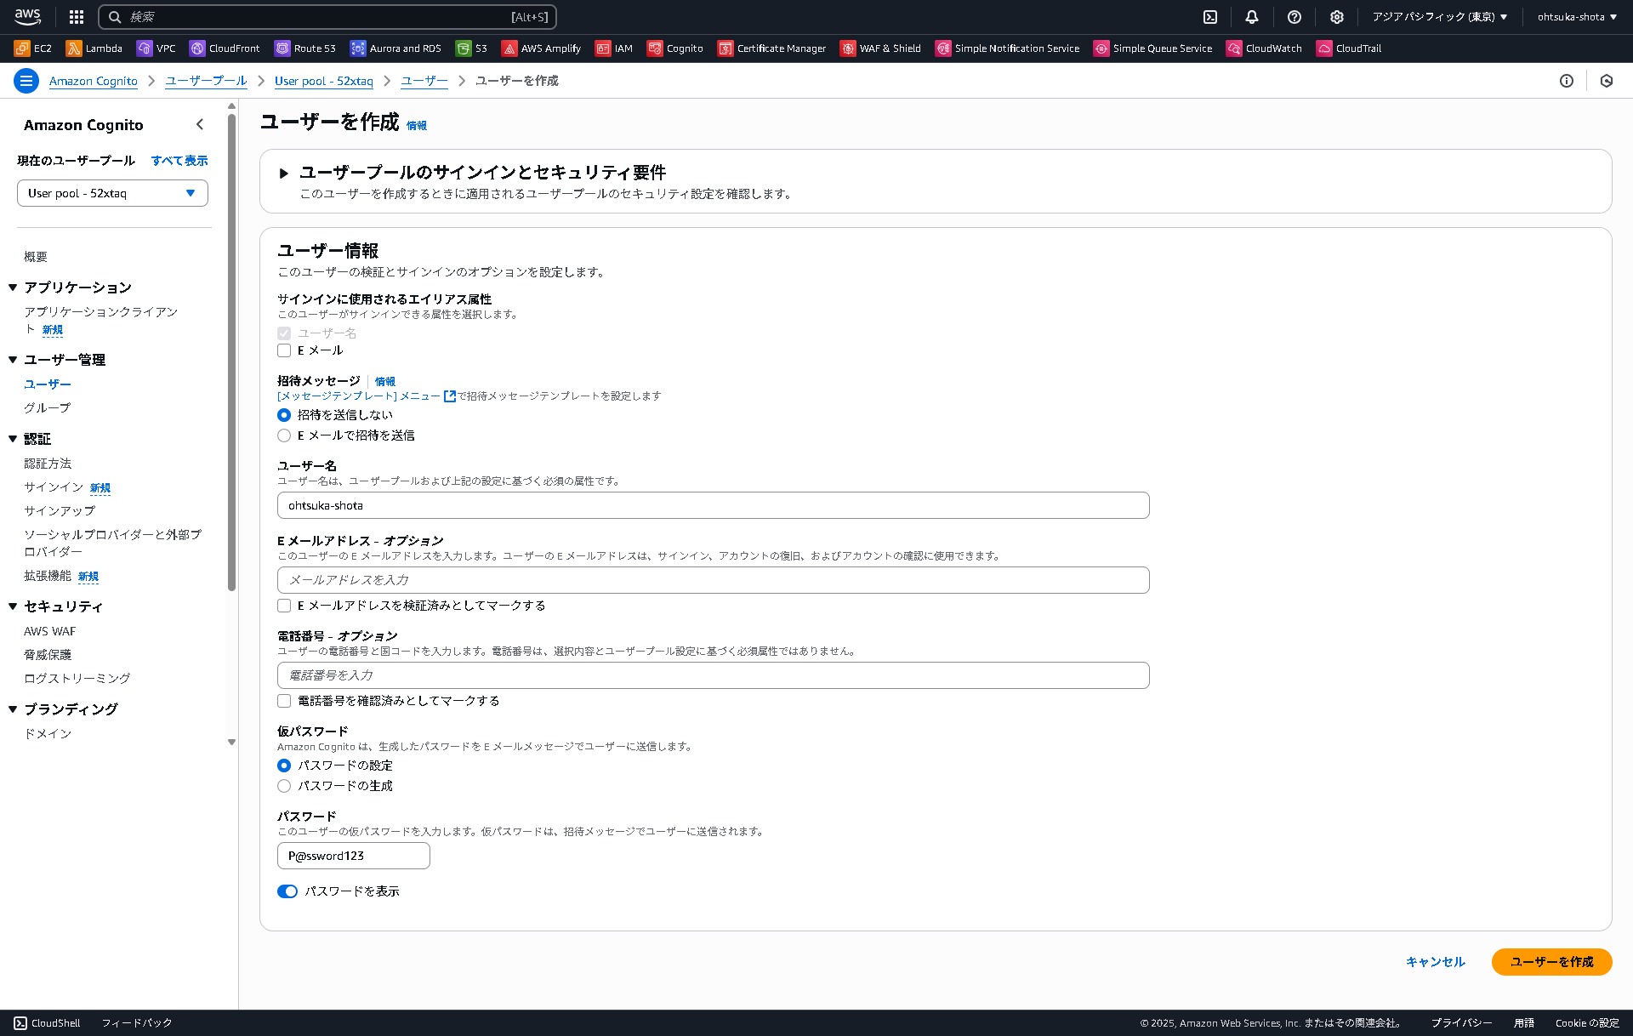Open the AWS services grid menu
This screenshot has height=1036, width=1633.
click(x=76, y=17)
